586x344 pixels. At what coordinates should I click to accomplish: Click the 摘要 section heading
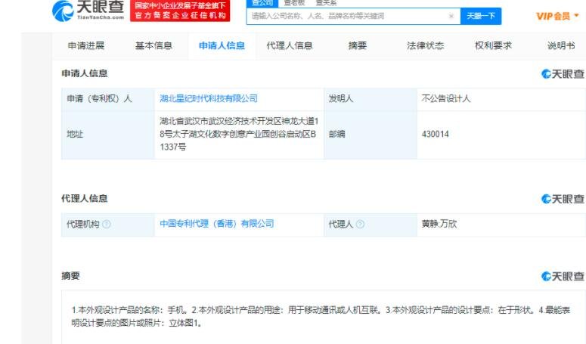(x=70, y=276)
